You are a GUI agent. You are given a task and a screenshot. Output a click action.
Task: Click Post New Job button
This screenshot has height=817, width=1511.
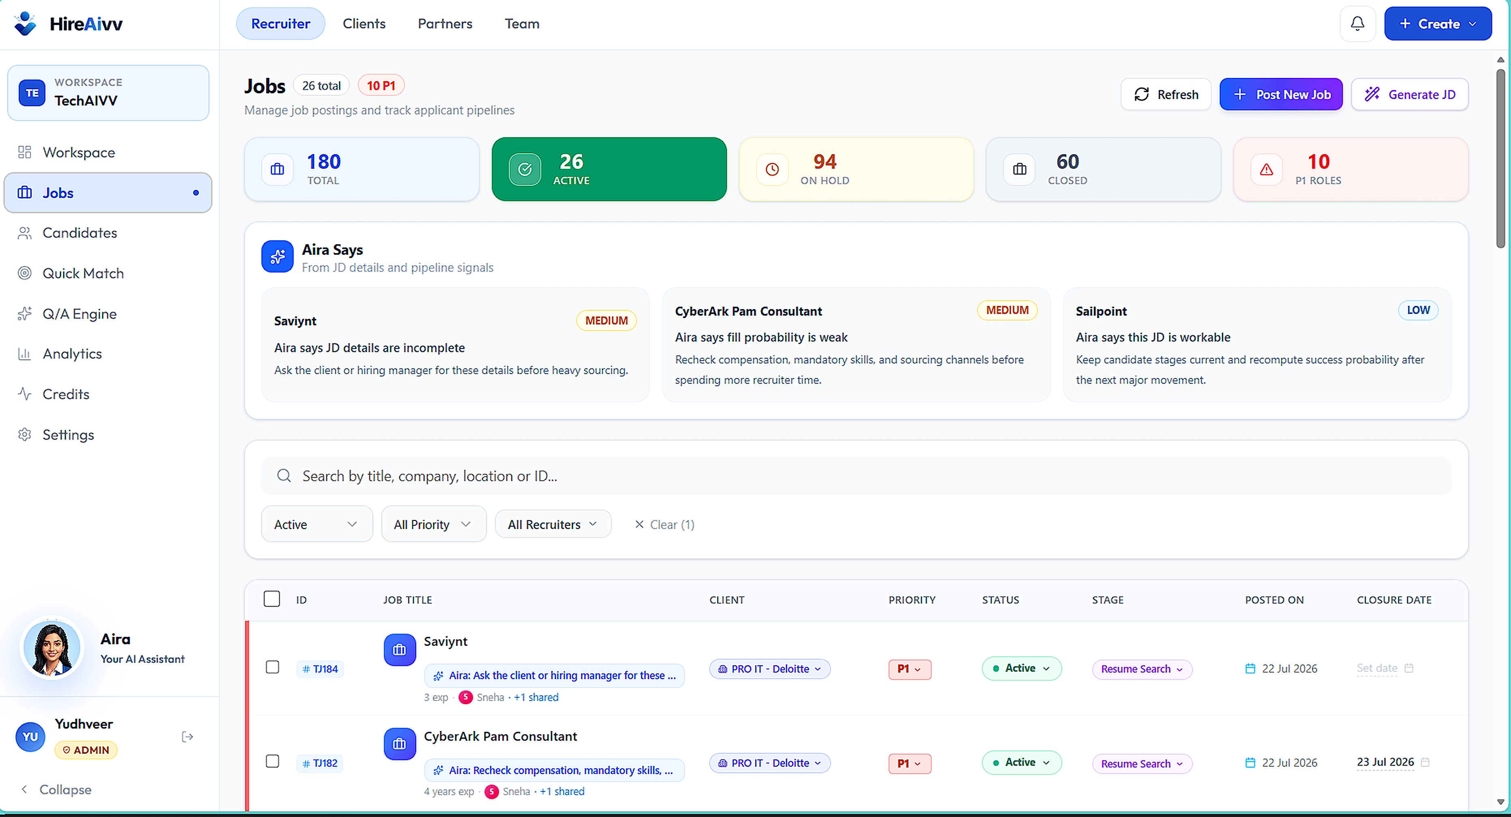(x=1281, y=95)
